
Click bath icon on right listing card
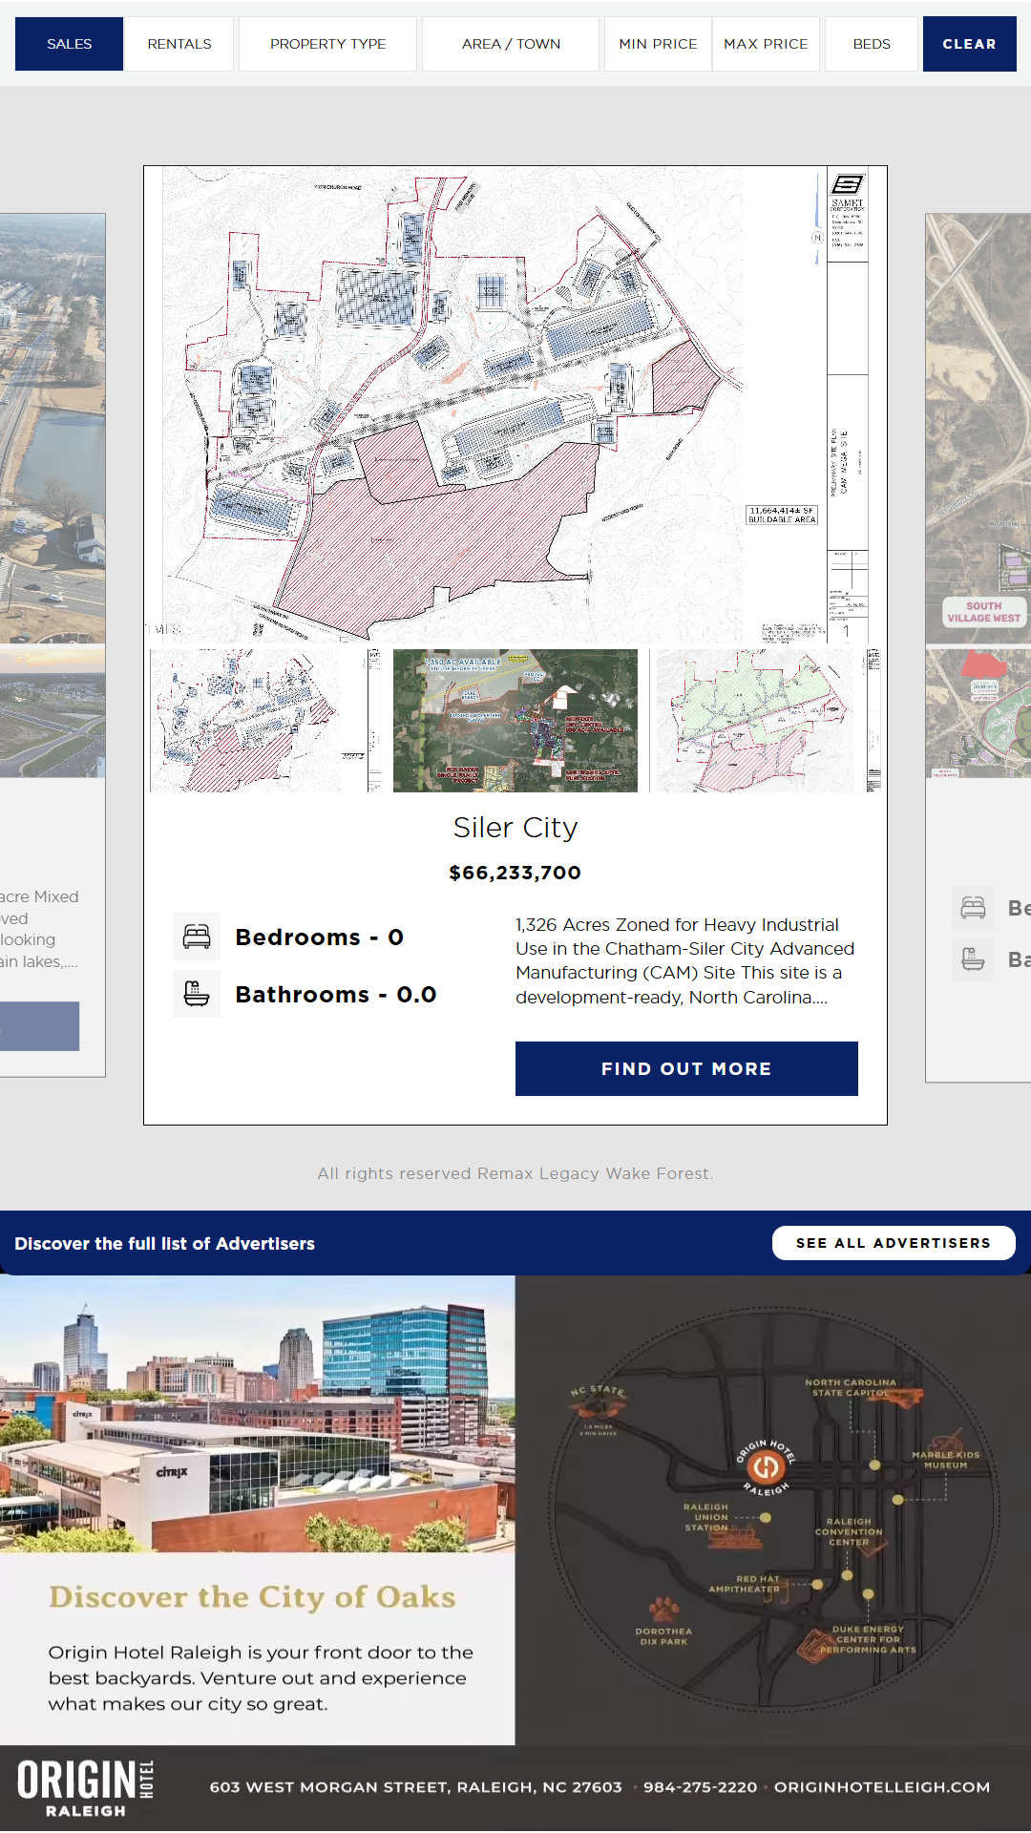(973, 959)
